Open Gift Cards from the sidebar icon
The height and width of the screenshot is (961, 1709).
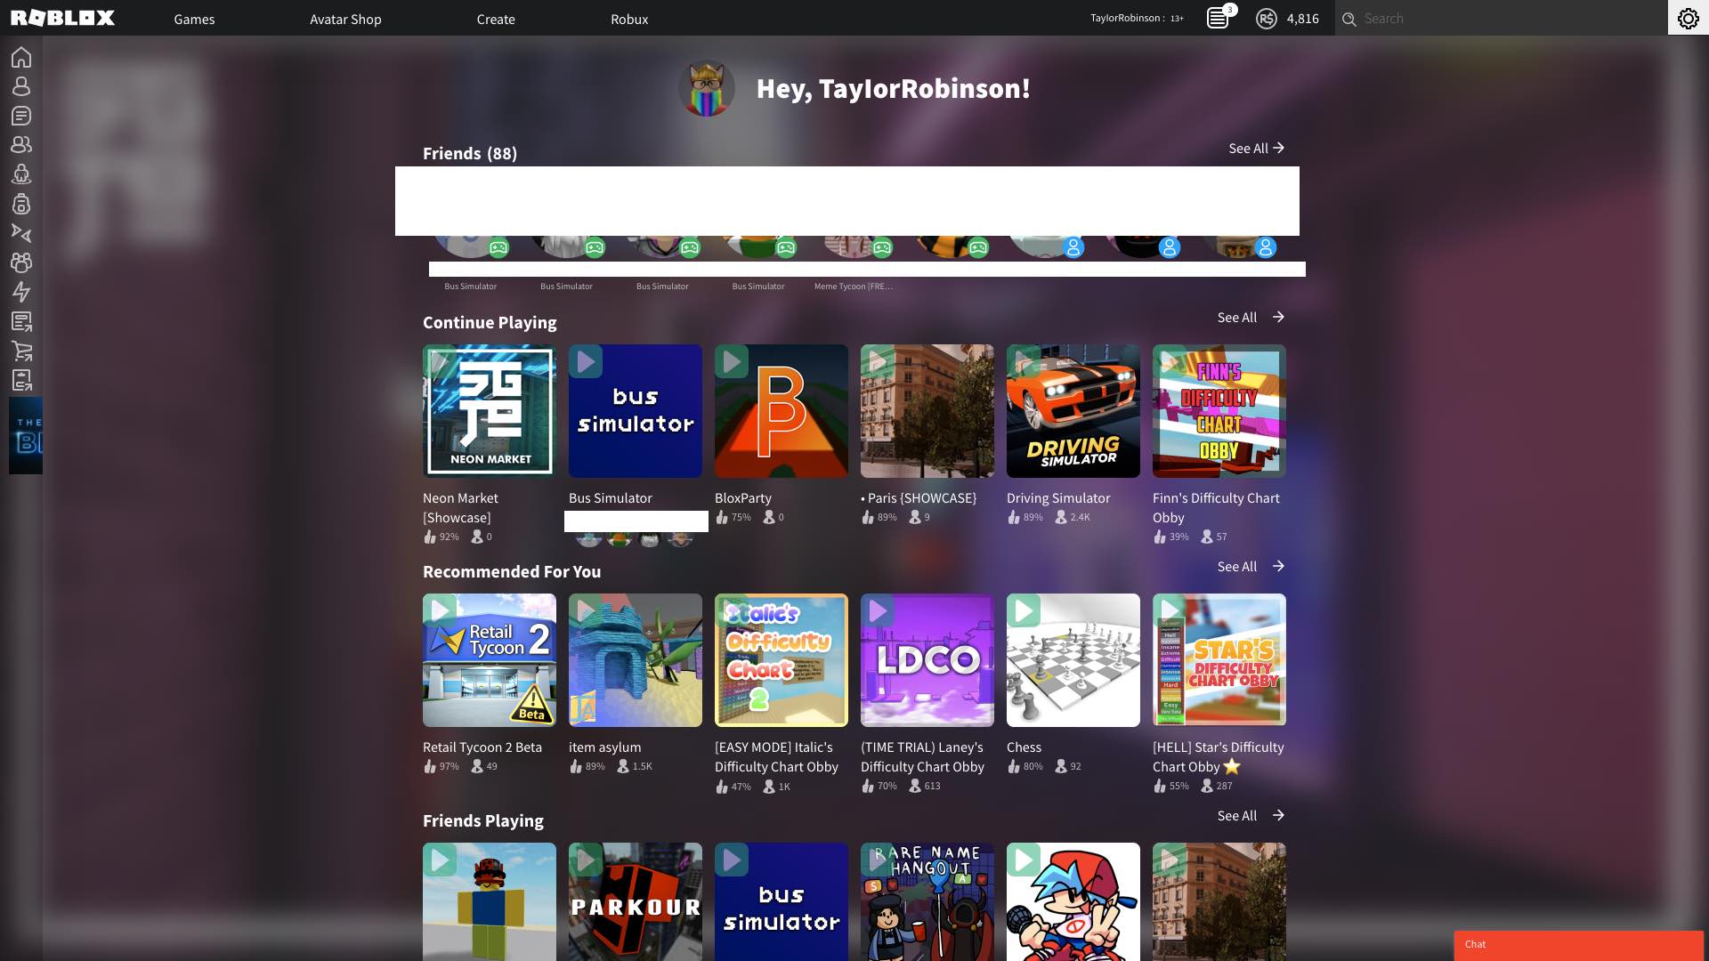21,380
